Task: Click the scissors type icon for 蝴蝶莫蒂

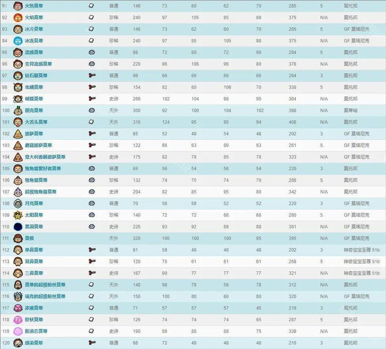Action: [92, 99]
